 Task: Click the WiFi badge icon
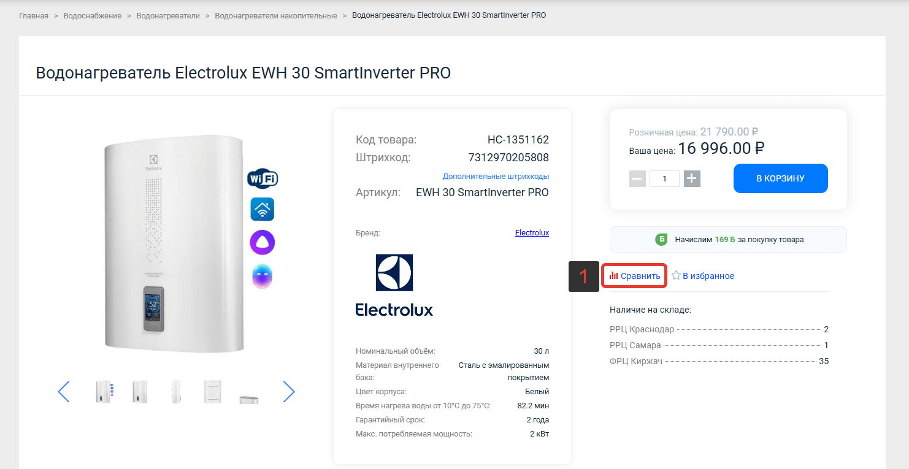tap(263, 179)
